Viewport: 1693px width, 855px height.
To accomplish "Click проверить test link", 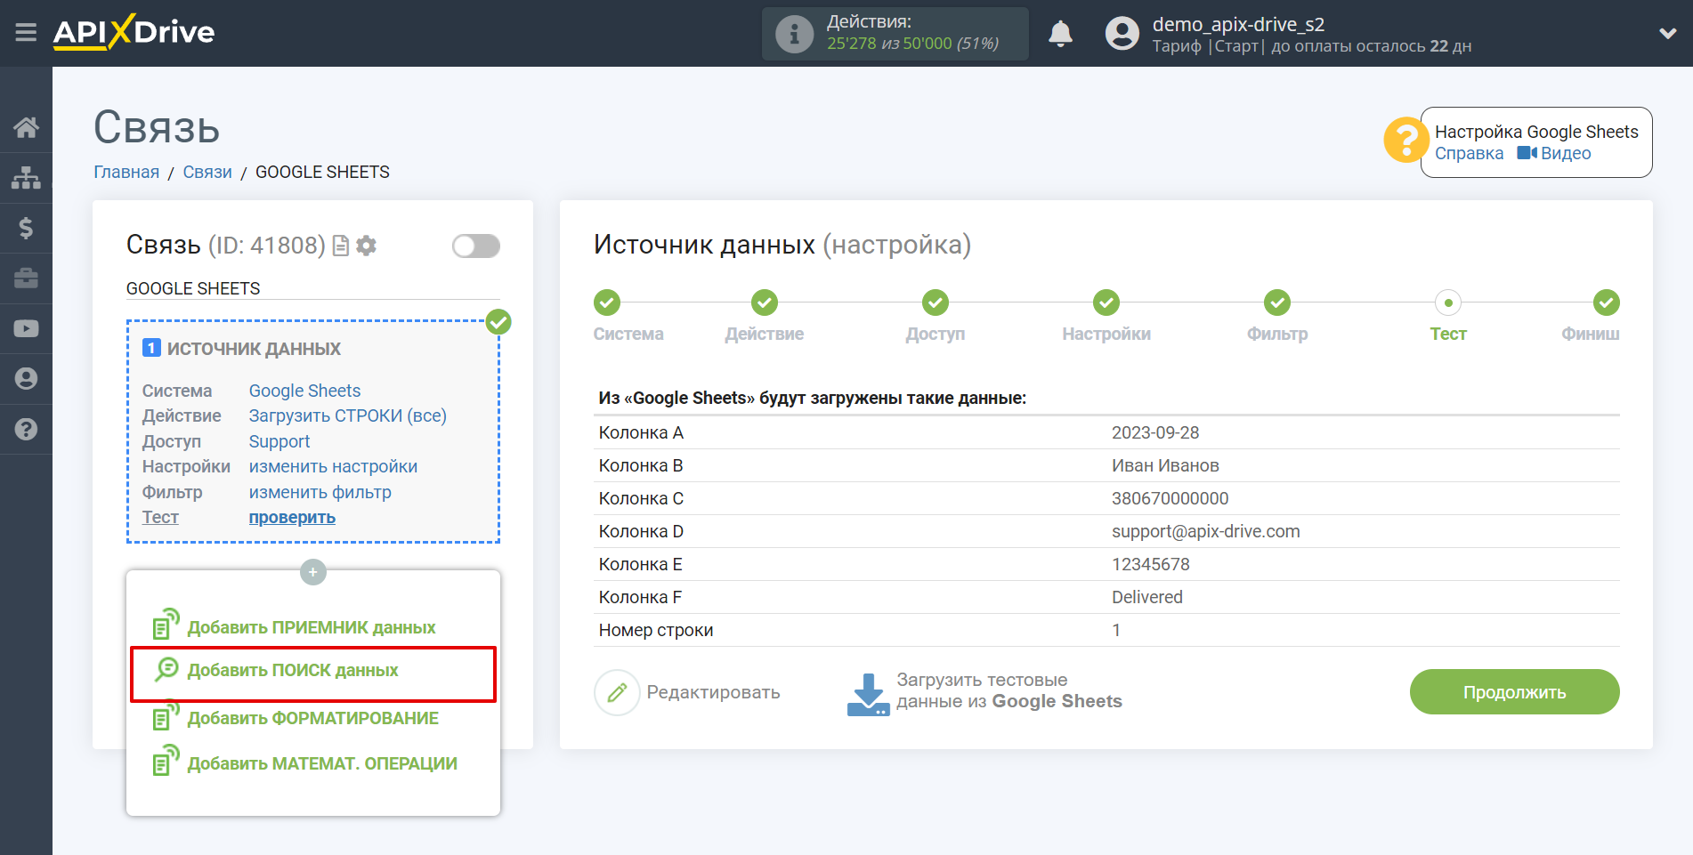I will tap(292, 517).
